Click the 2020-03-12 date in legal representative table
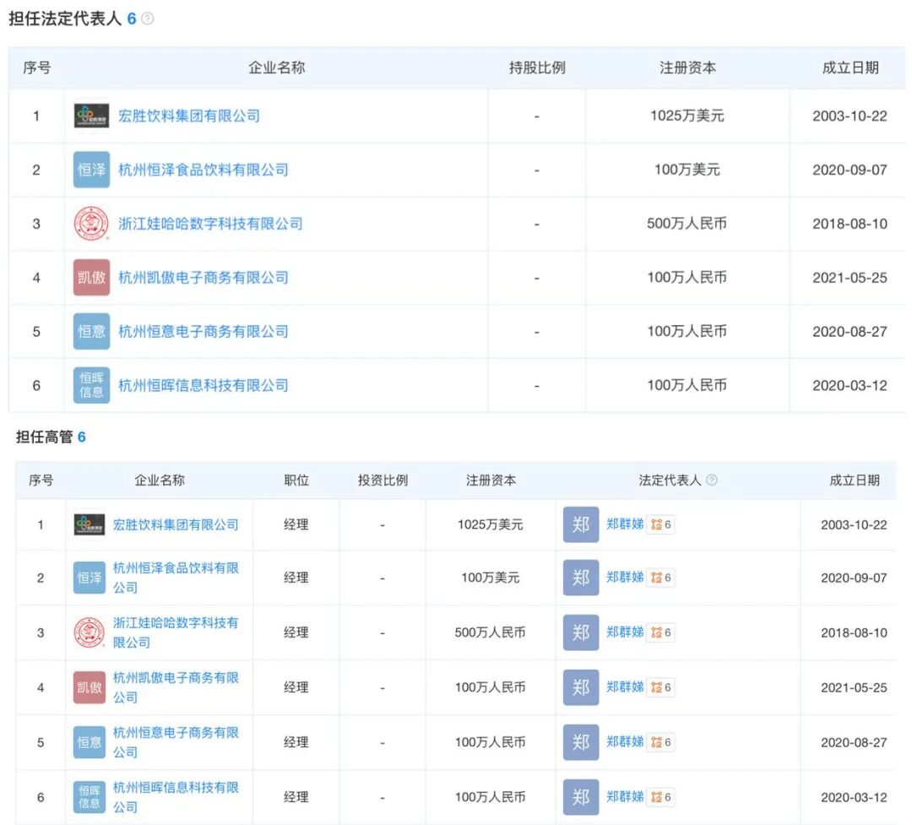Viewport: 912px width, 825px height. 850,385
